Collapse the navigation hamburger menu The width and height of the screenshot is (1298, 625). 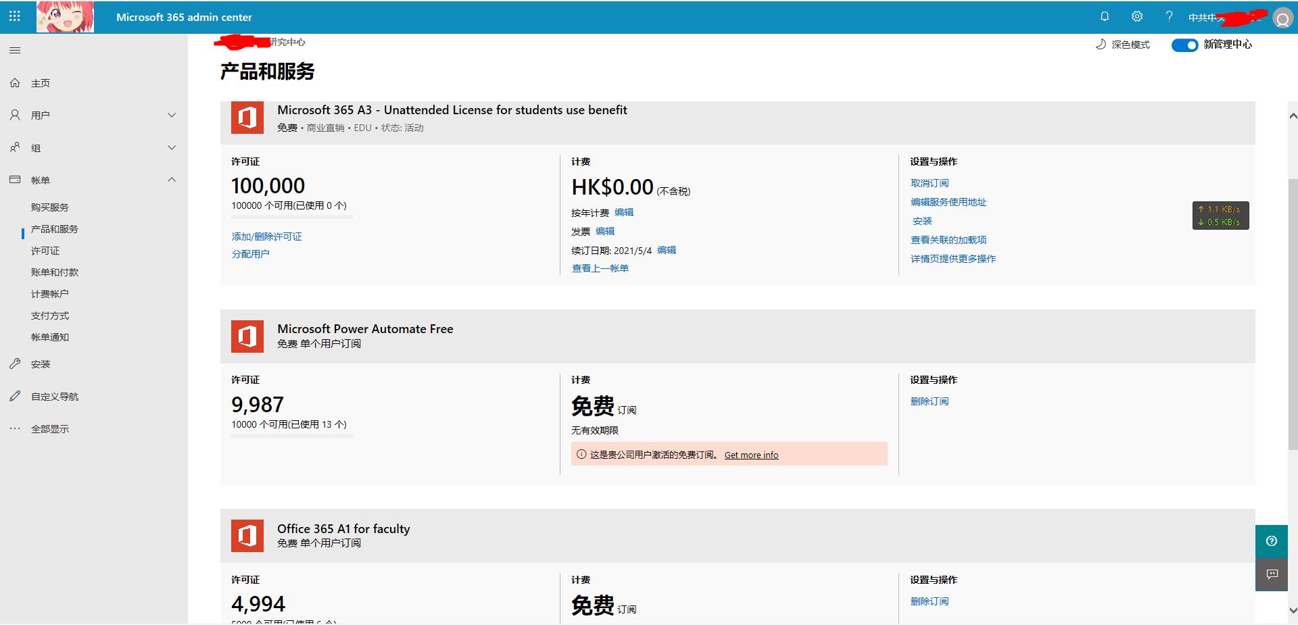(15, 51)
